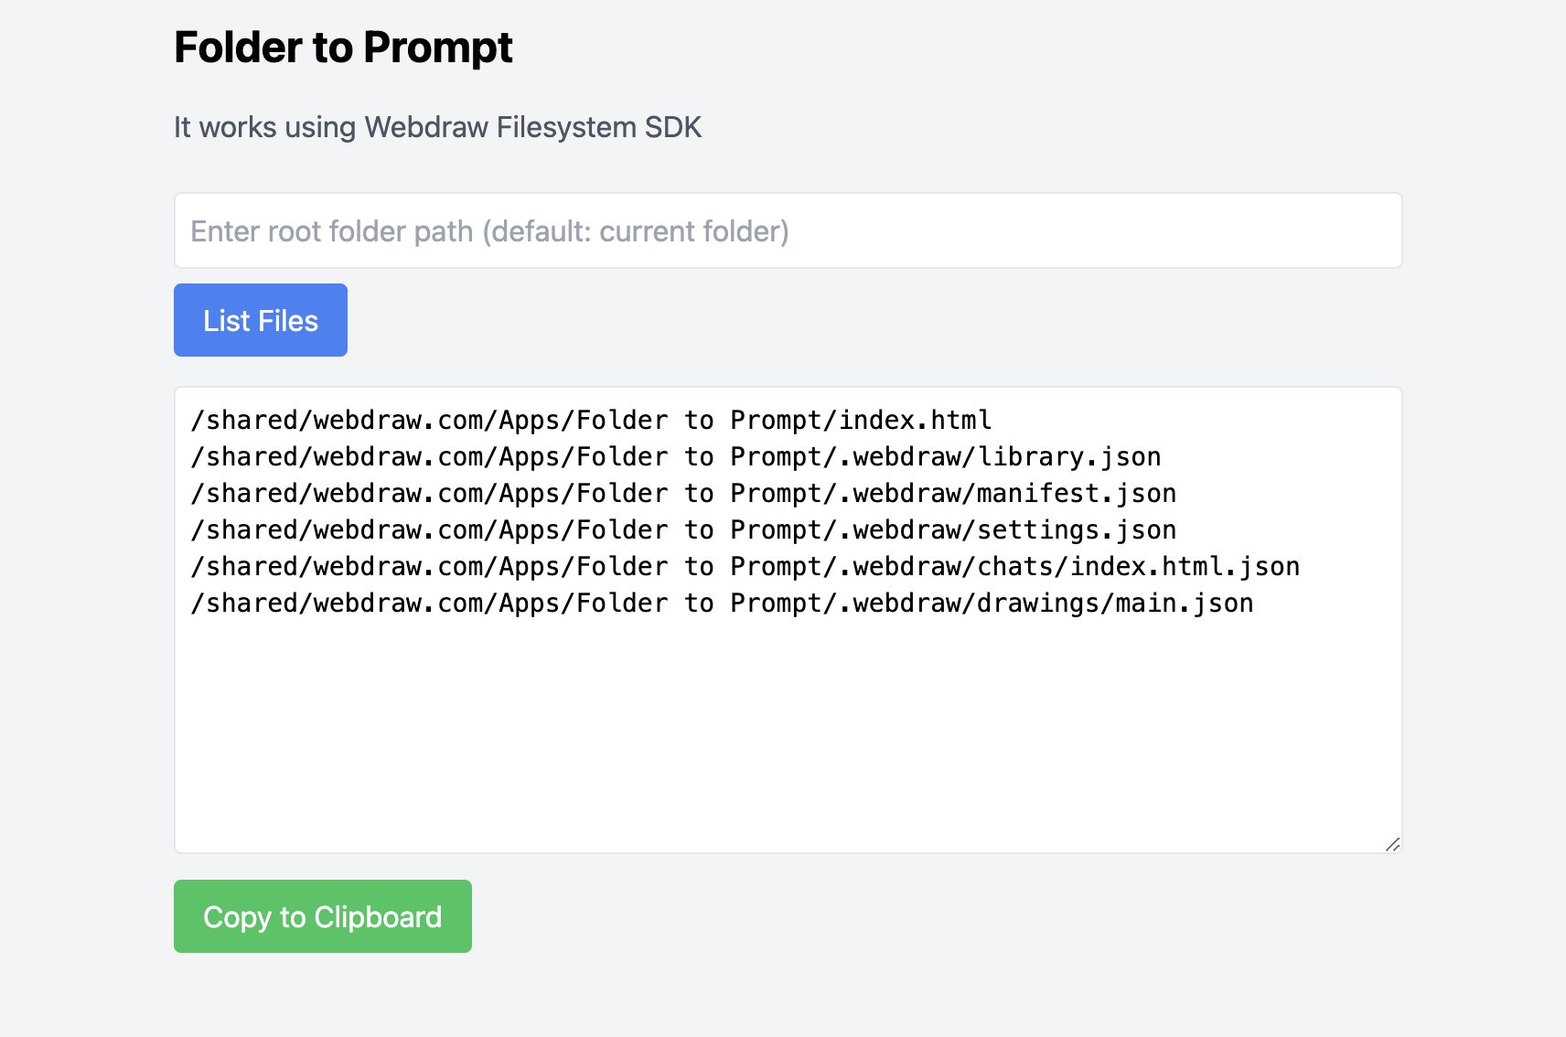
Task: Click the green Copy to Clipboard label
Action: pyautogui.click(x=322, y=916)
